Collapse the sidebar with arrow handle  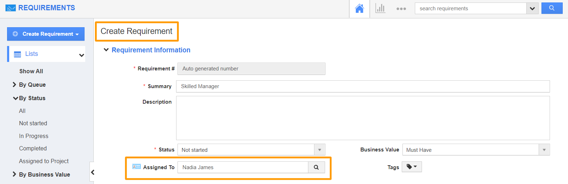(x=92, y=172)
